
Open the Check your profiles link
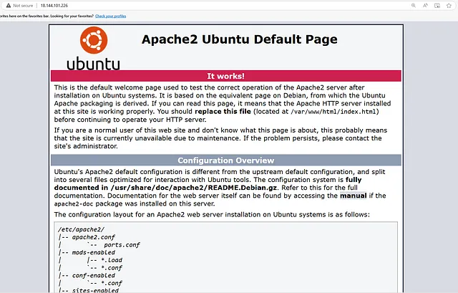pyautogui.click(x=111, y=16)
